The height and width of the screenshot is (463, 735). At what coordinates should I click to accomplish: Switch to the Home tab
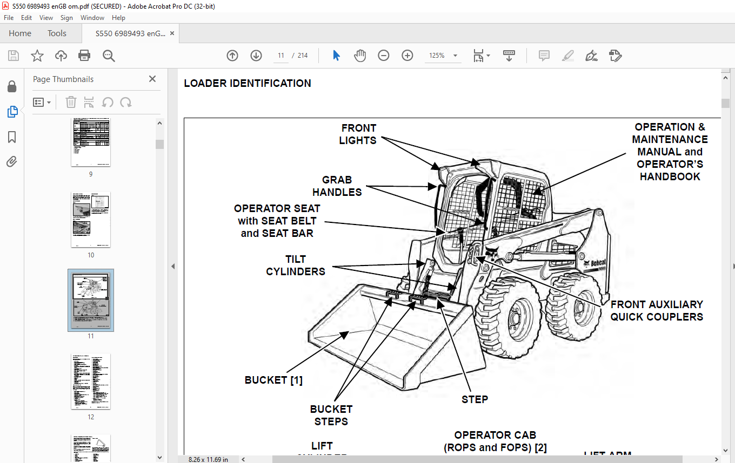(x=20, y=33)
